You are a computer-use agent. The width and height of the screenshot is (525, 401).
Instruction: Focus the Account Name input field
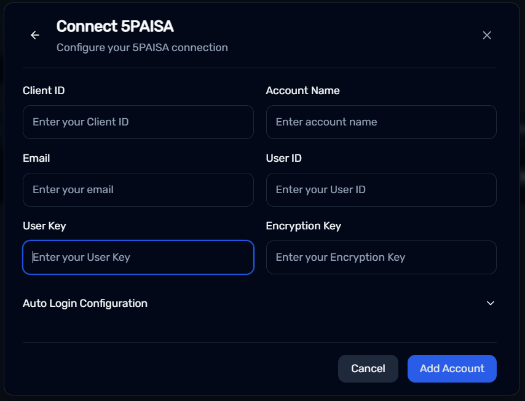pos(381,122)
